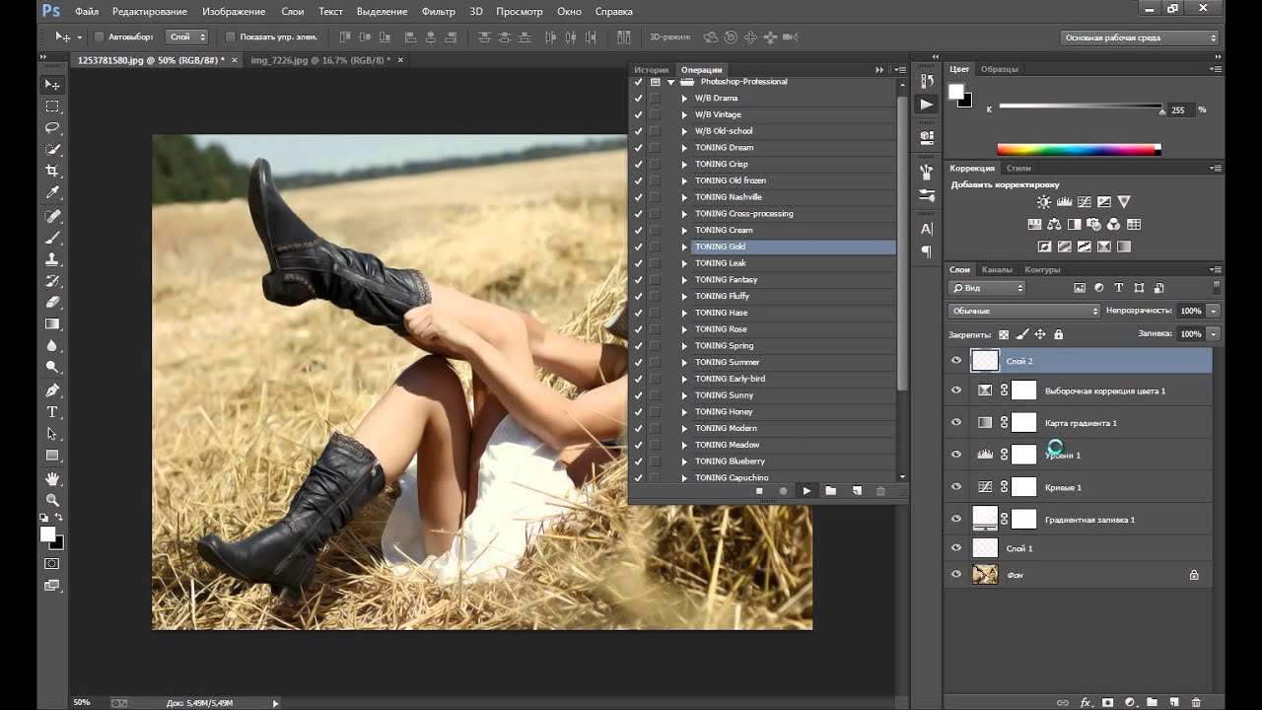Delete layer with trash icon in Layers panel
Image resolution: width=1262 pixels, height=710 pixels.
tap(1196, 702)
